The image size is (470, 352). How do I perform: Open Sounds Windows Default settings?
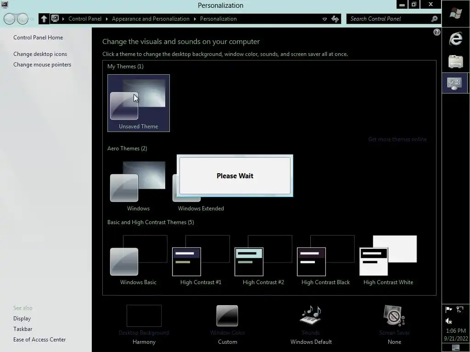point(311,325)
